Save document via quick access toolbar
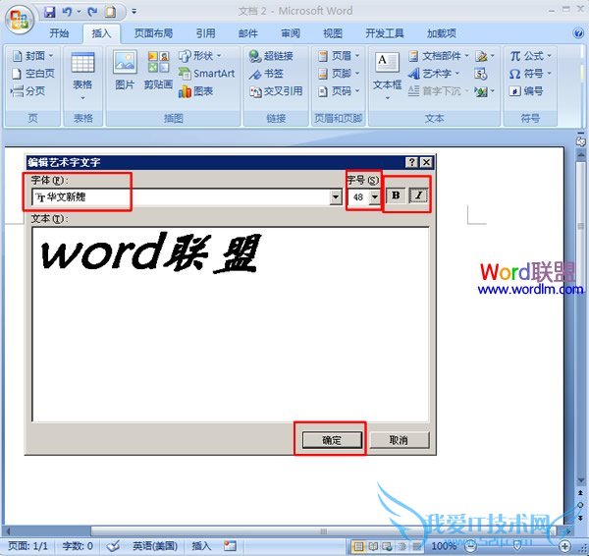The height and width of the screenshot is (556, 589). tap(49, 12)
